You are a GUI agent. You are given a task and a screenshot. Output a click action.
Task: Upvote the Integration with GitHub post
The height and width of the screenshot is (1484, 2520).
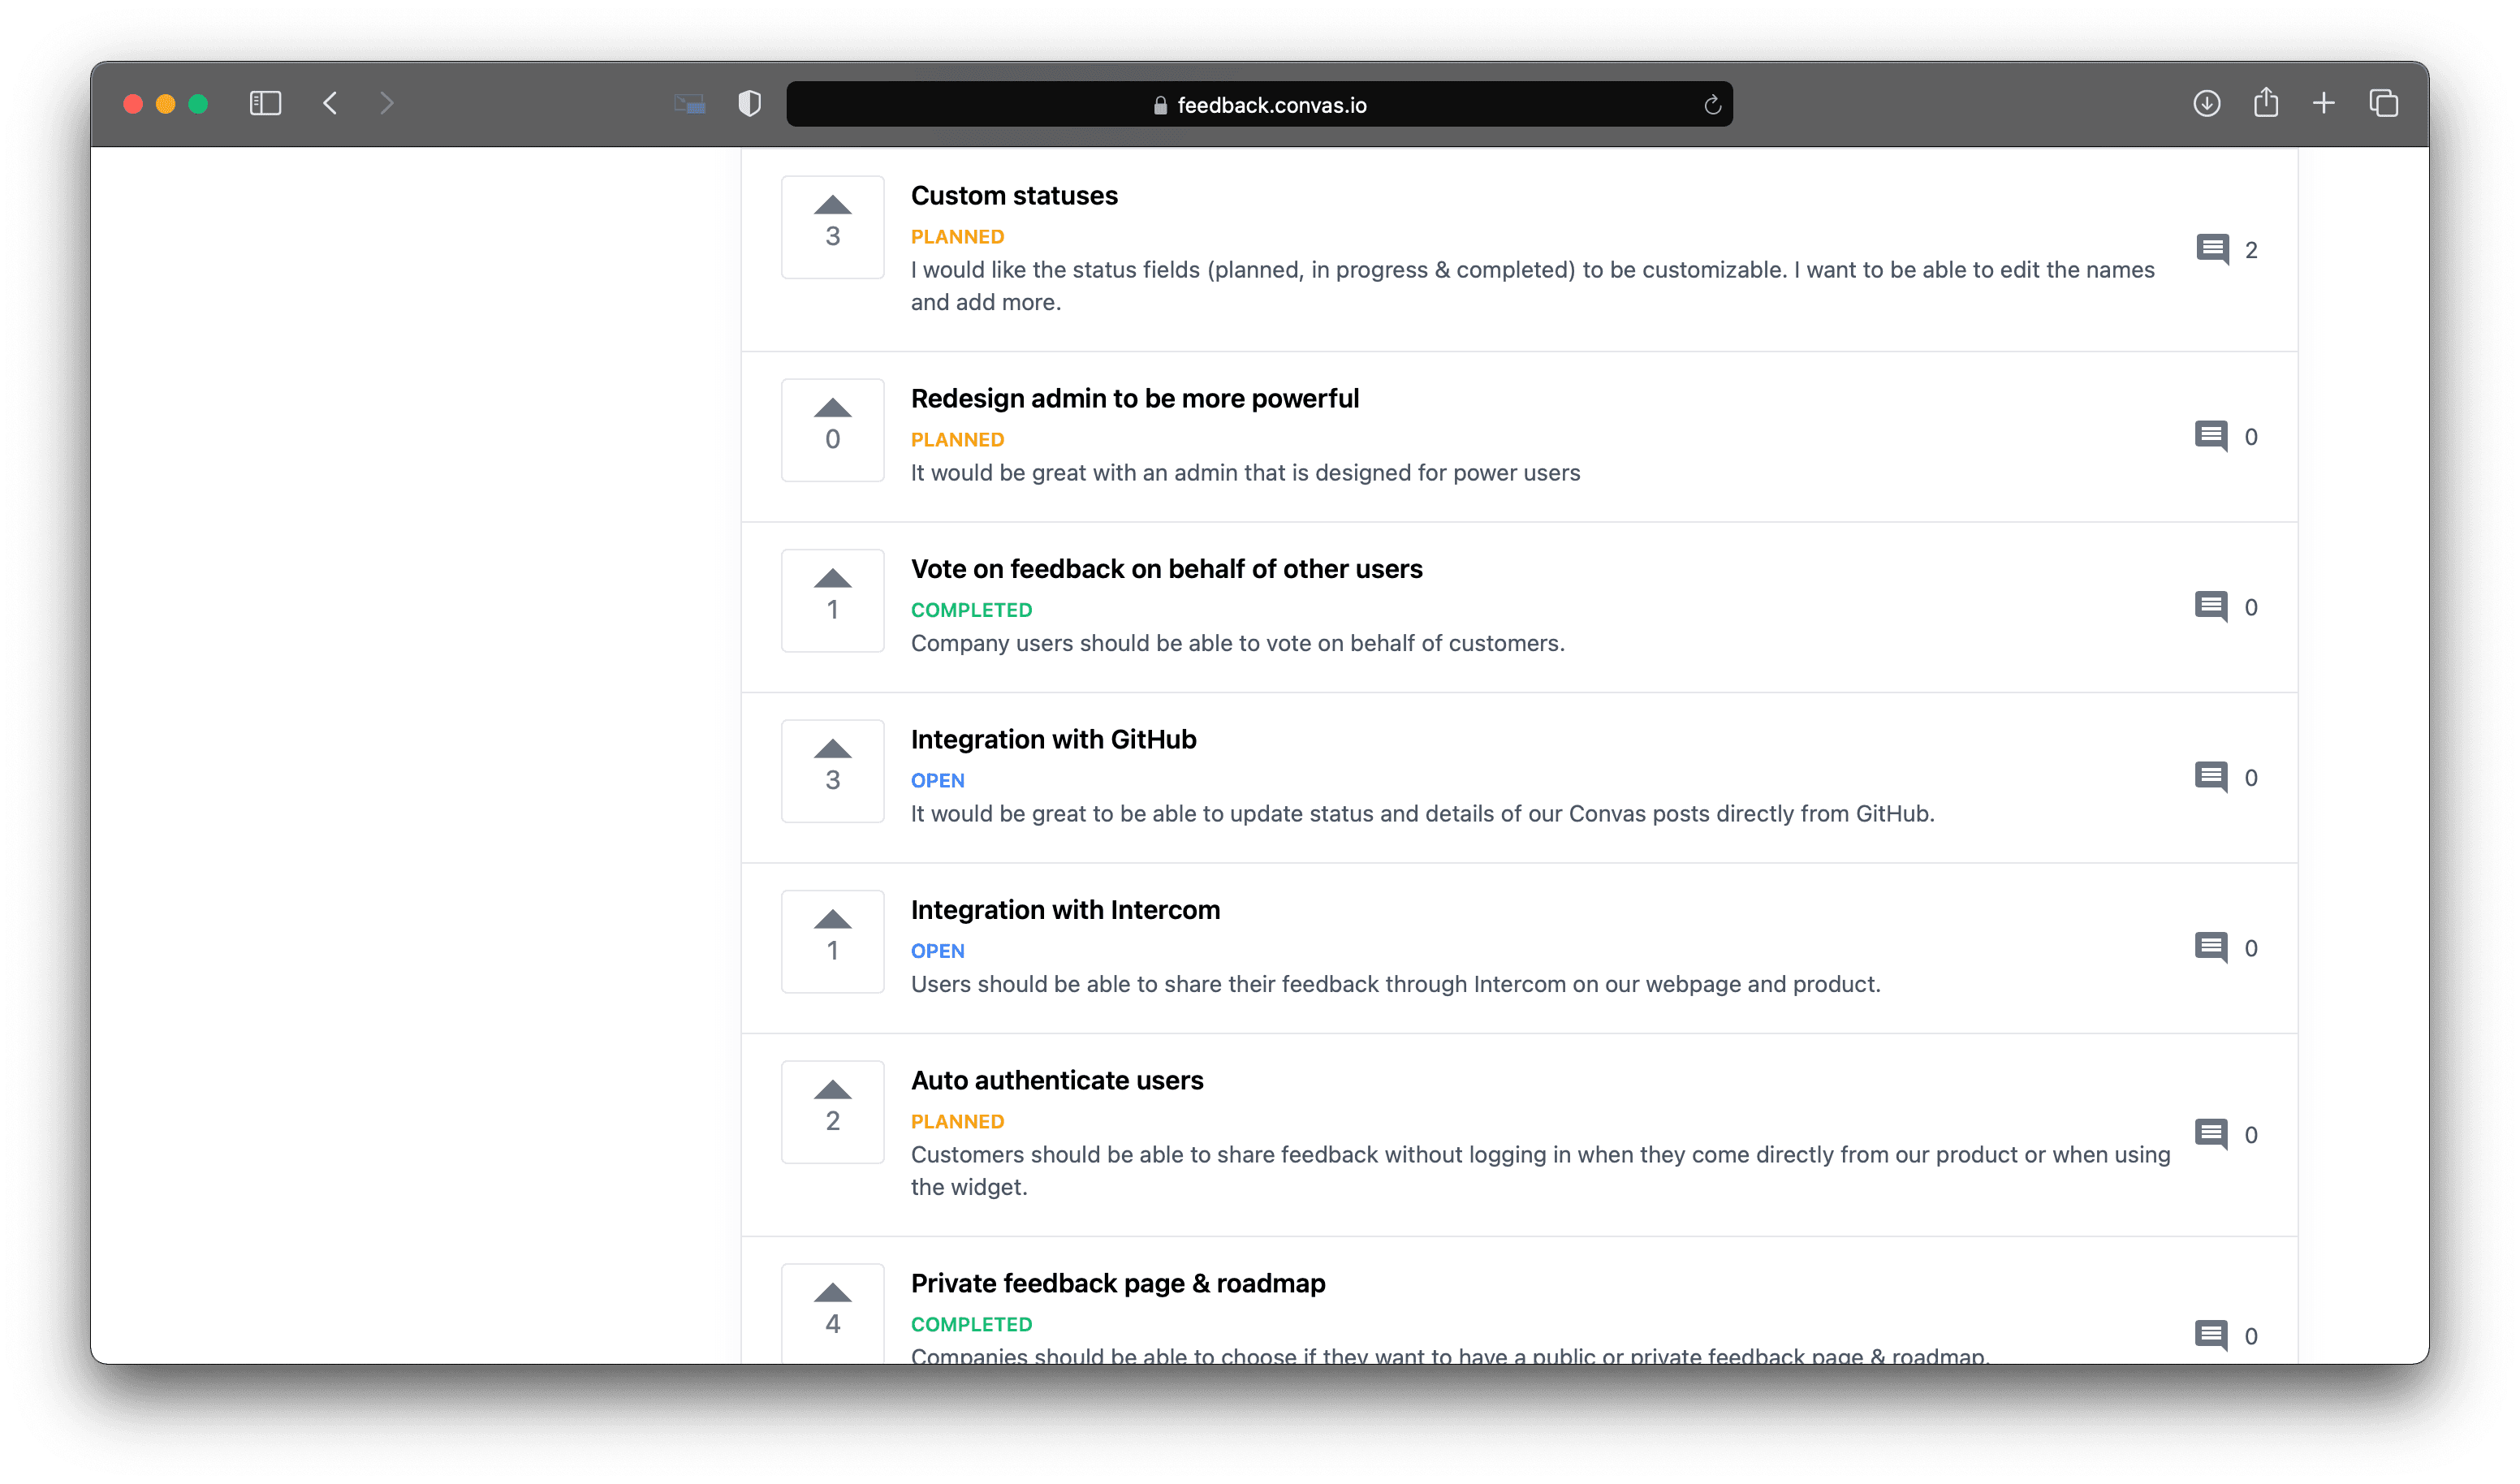point(832,771)
